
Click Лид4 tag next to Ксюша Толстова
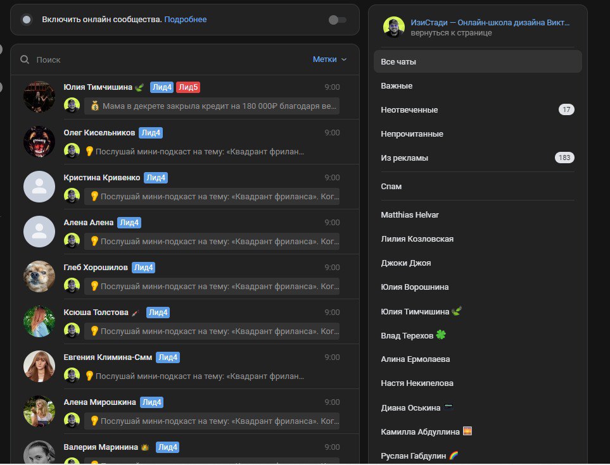[158, 313]
